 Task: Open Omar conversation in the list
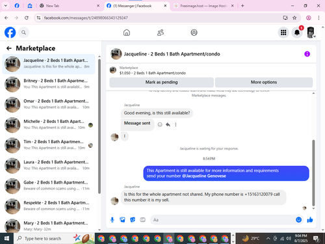(49, 105)
